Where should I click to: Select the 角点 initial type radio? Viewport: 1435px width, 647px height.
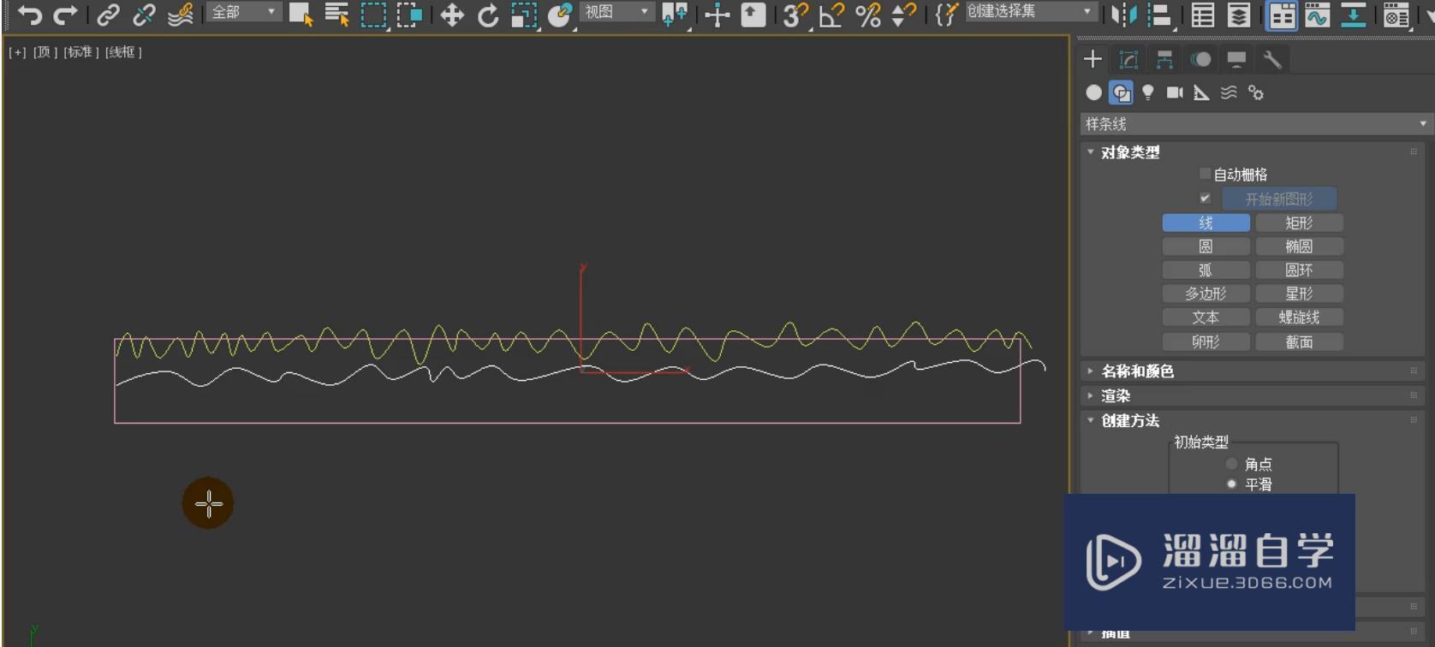pyautogui.click(x=1231, y=464)
